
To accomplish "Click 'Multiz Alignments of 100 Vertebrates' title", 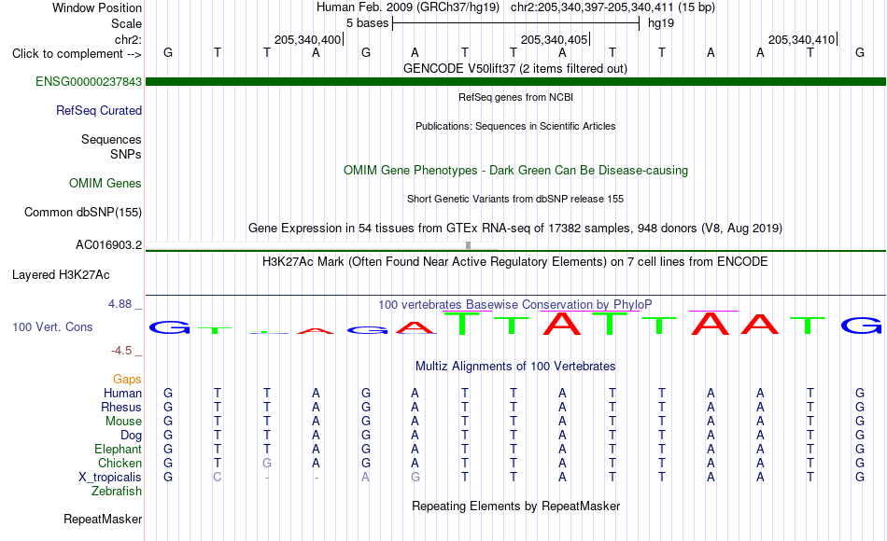I will (515, 367).
